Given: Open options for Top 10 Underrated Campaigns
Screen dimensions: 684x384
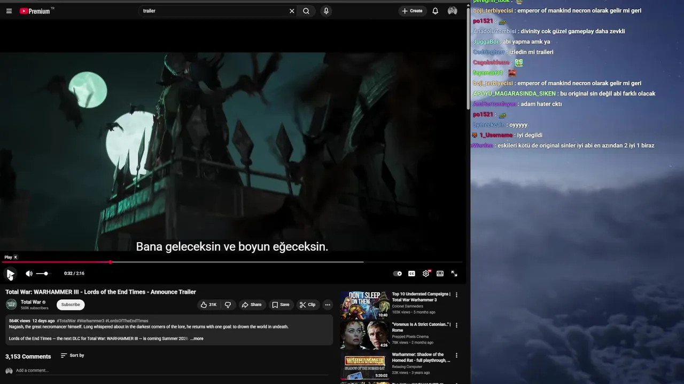Looking at the screenshot, I should click(x=456, y=294).
